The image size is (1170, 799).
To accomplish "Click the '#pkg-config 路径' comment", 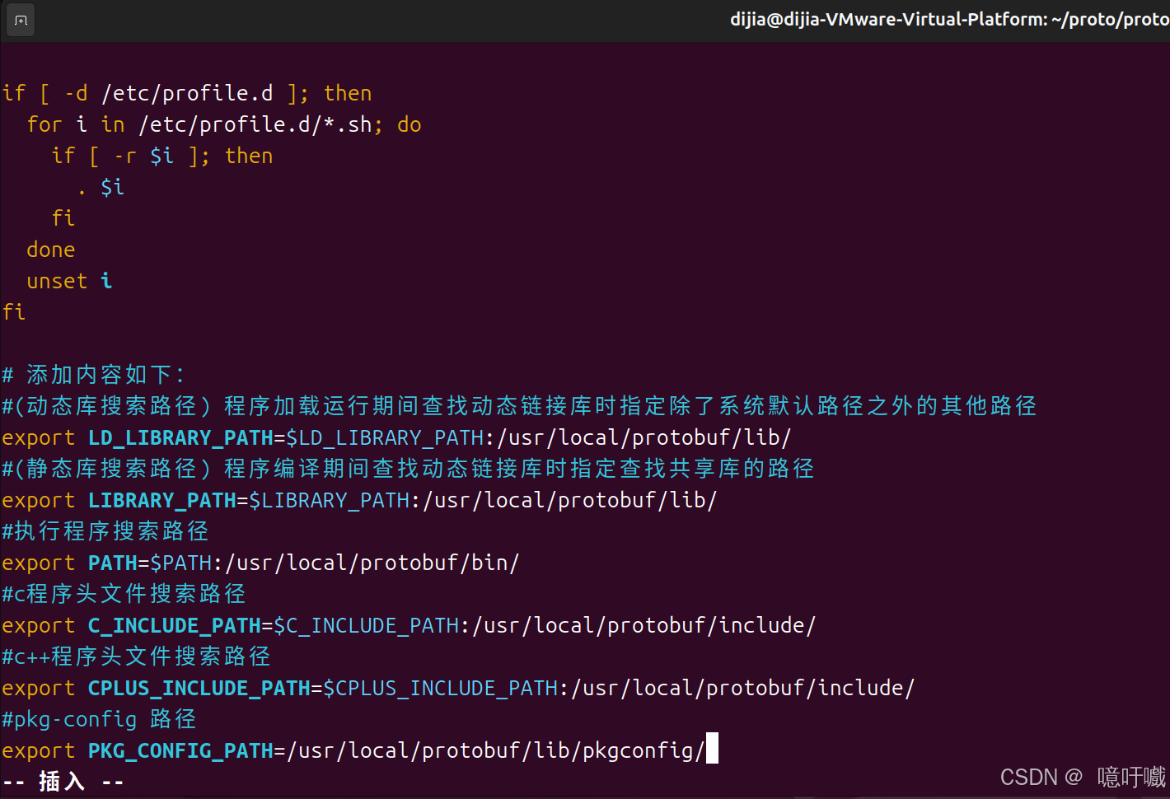I will (x=99, y=719).
